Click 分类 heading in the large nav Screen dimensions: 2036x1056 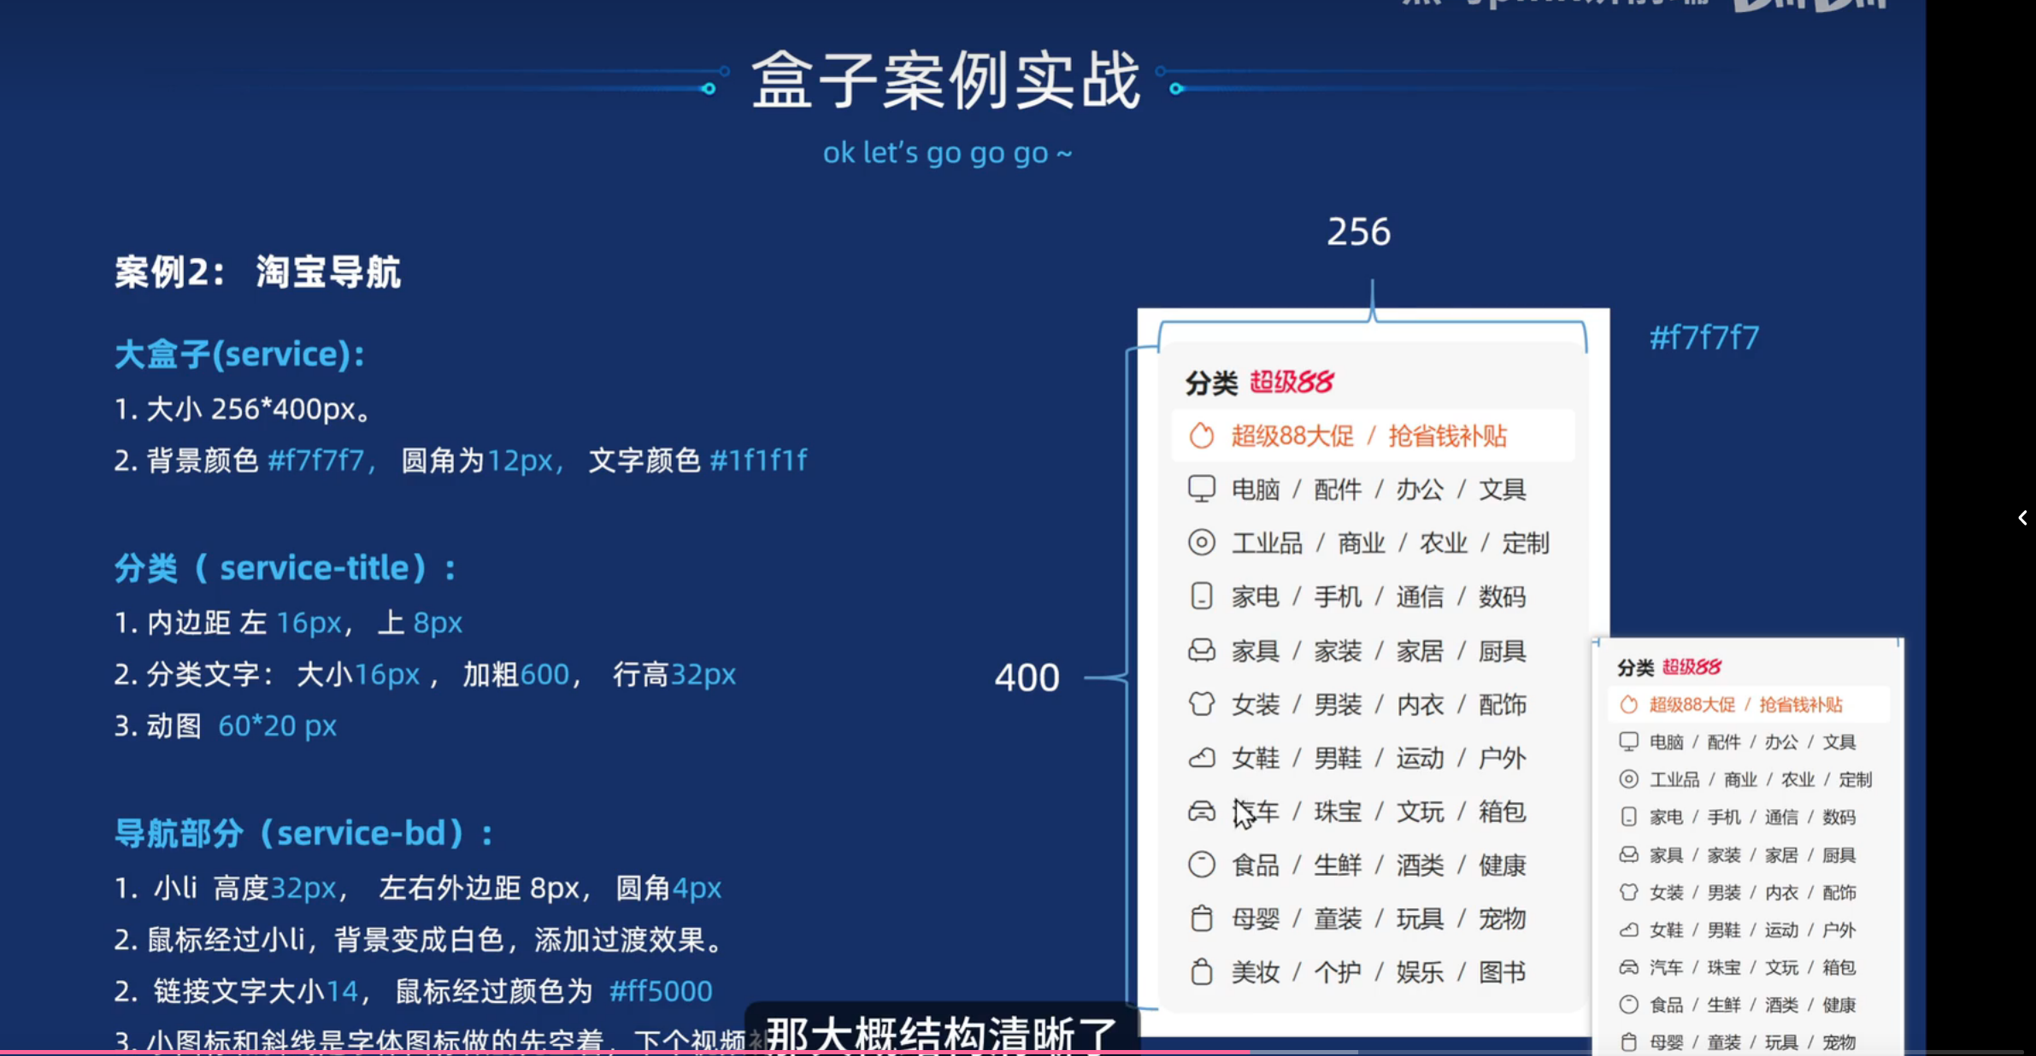(x=1211, y=383)
